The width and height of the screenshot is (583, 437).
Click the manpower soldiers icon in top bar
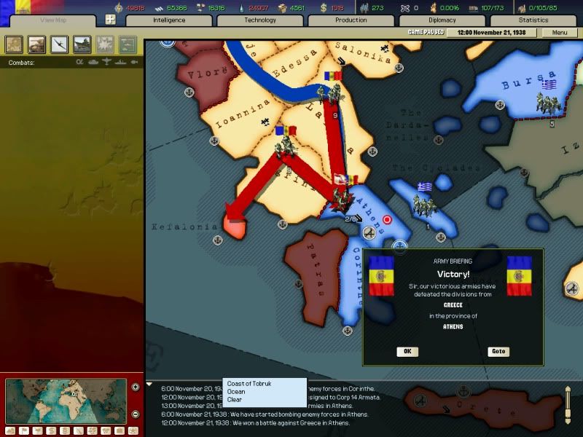(x=364, y=8)
